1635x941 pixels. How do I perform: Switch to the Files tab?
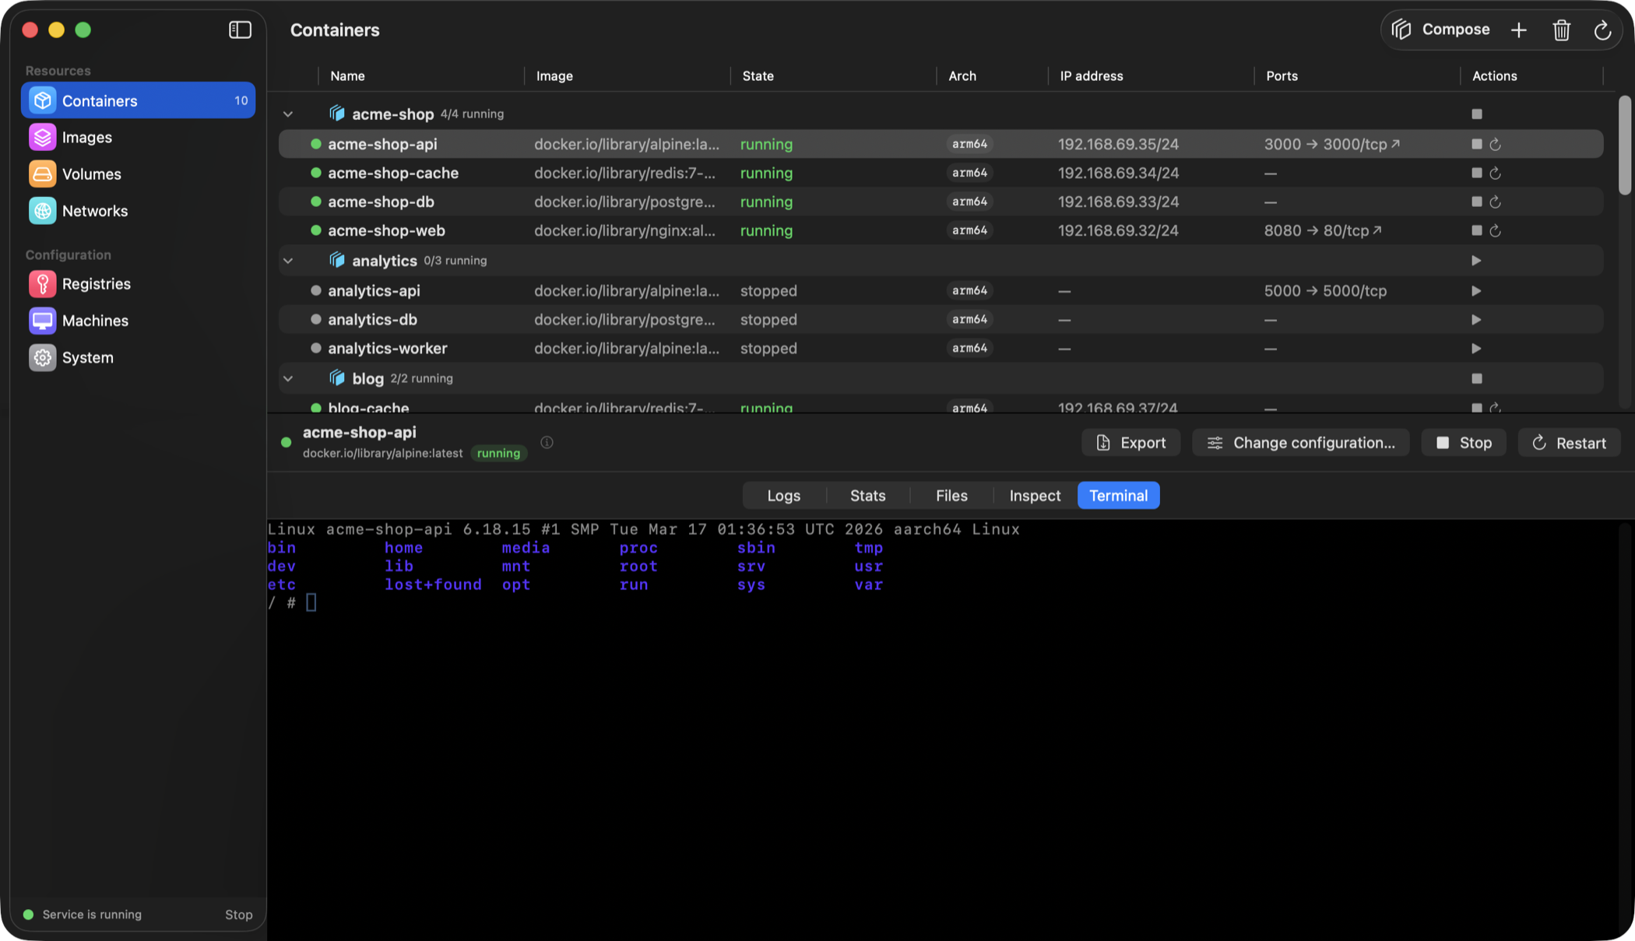pyautogui.click(x=951, y=495)
